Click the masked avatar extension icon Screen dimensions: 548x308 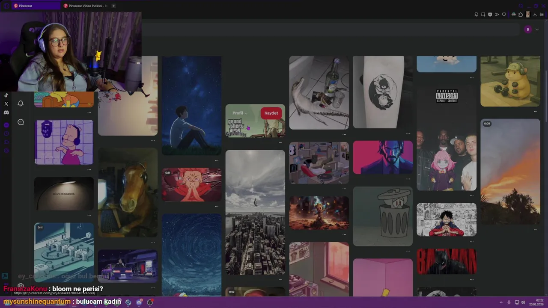click(514, 15)
